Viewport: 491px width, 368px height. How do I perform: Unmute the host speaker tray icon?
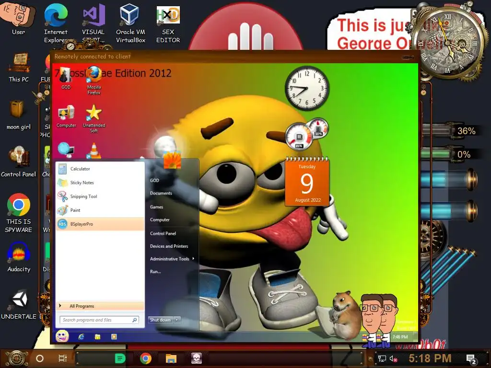pos(393,358)
